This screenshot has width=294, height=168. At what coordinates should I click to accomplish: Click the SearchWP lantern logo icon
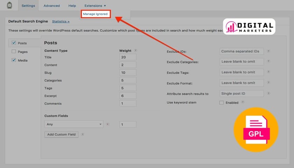[10, 6]
